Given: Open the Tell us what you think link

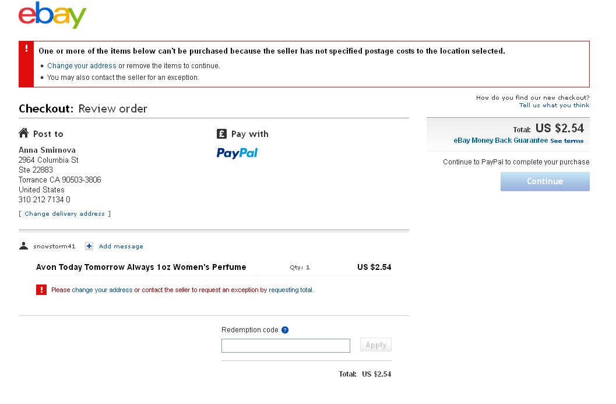Looking at the screenshot, I should click(554, 106).
